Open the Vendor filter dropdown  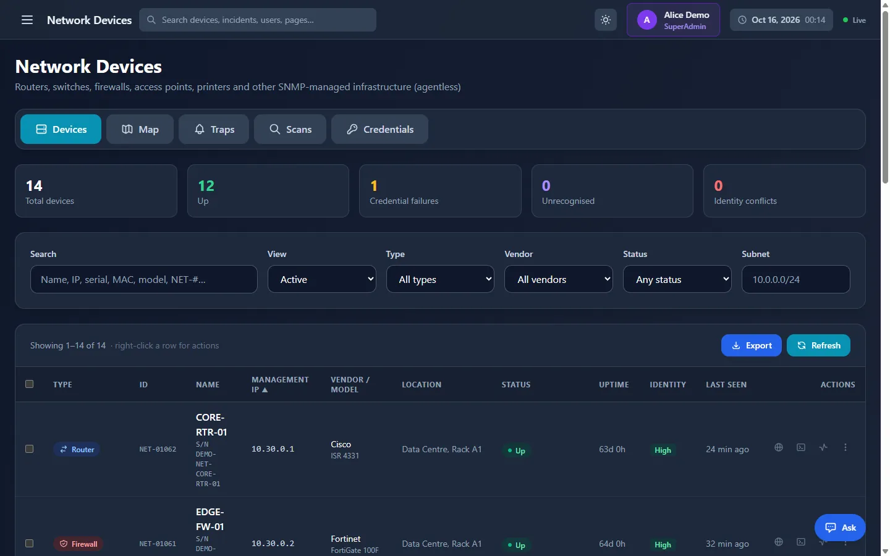pos(559,279)
